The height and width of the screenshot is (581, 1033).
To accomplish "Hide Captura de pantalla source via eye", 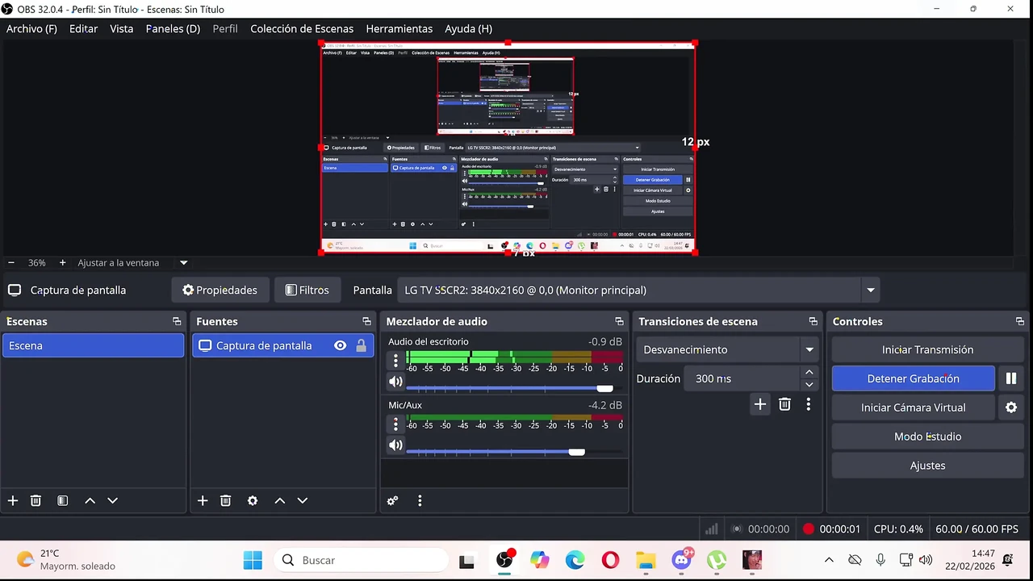I will (x=340, y=345).
